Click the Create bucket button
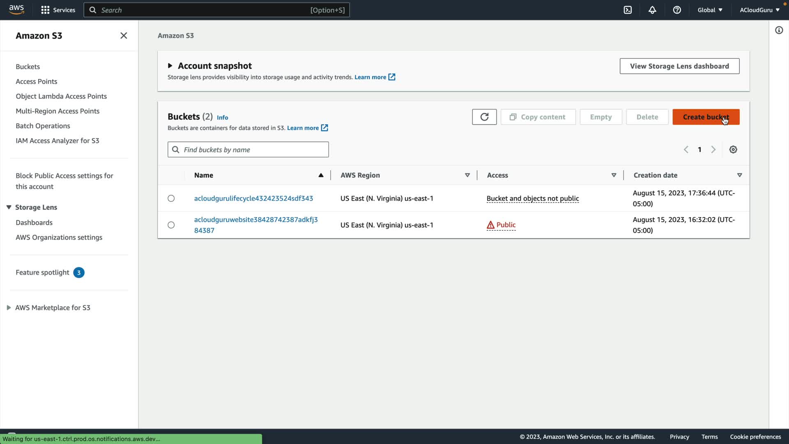The height and width of the screenshot is (444, 789). pyautogui.click(x=706, y=117)
